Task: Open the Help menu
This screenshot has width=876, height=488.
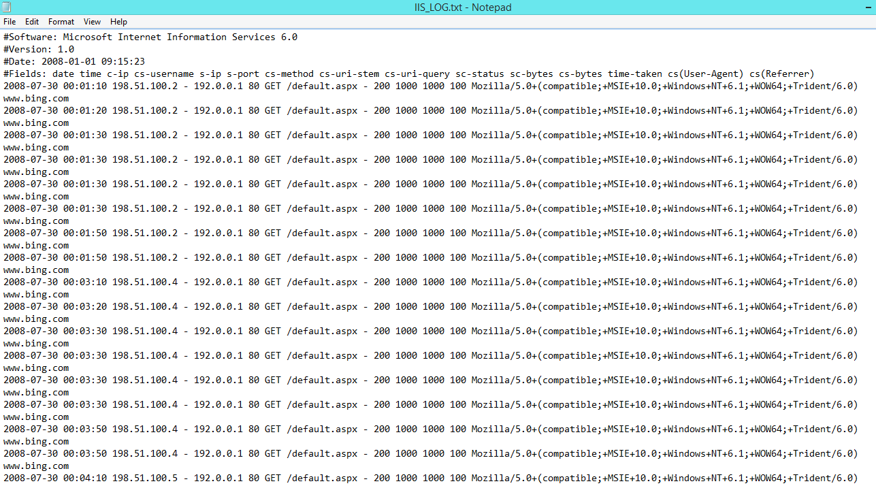Action: (x=118, y=22)
